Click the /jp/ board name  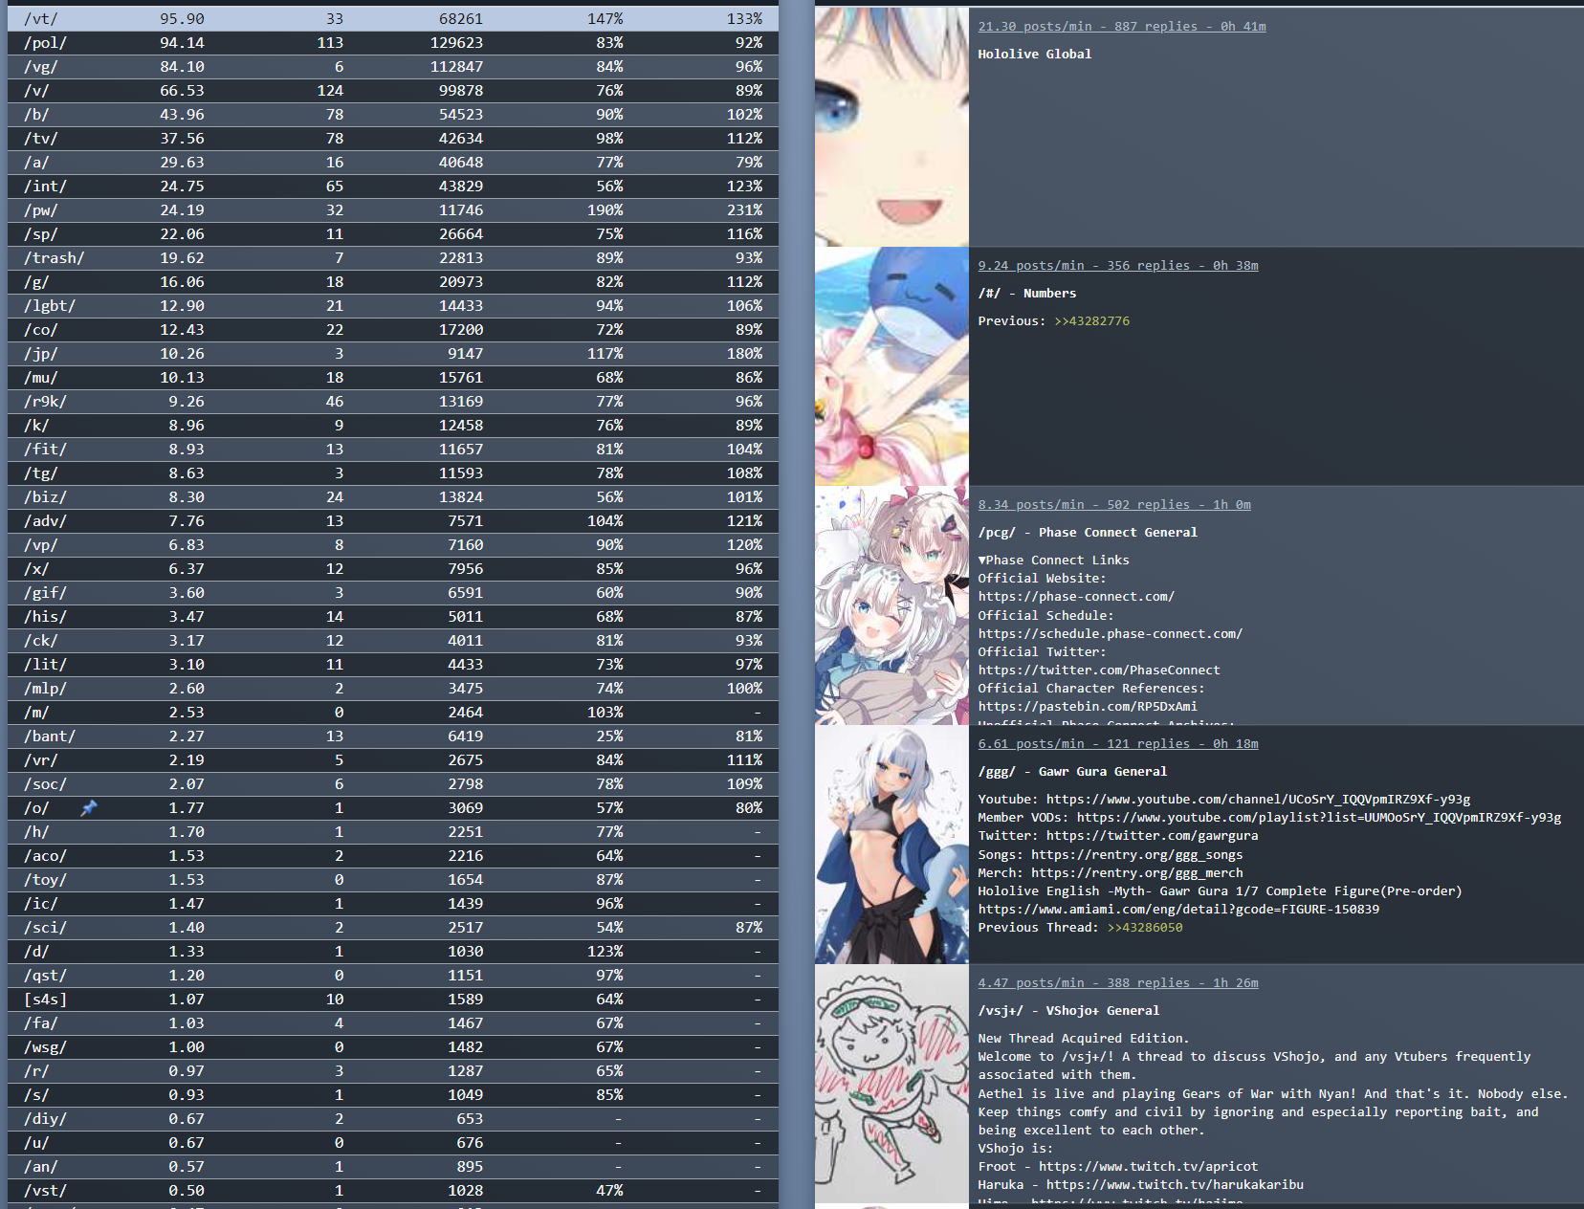41,354
